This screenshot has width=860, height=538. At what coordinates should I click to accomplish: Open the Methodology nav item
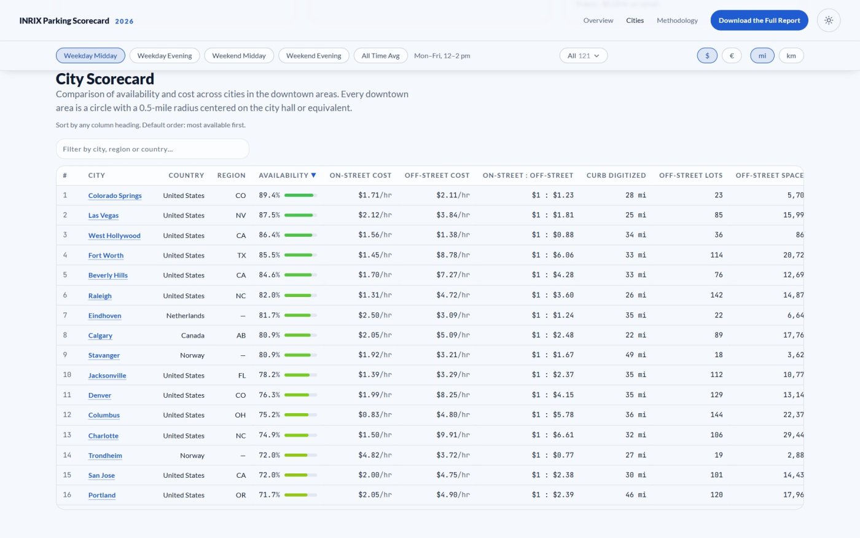click(677, 20)
